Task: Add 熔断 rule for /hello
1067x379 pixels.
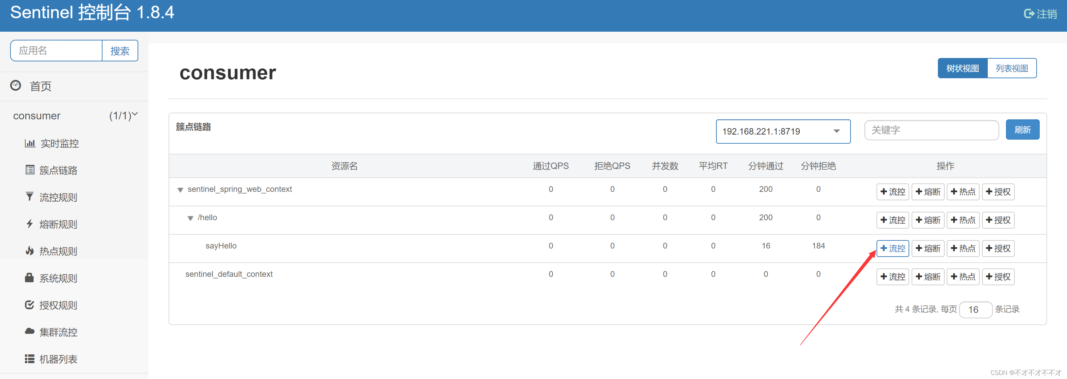Action: [928, 220]
